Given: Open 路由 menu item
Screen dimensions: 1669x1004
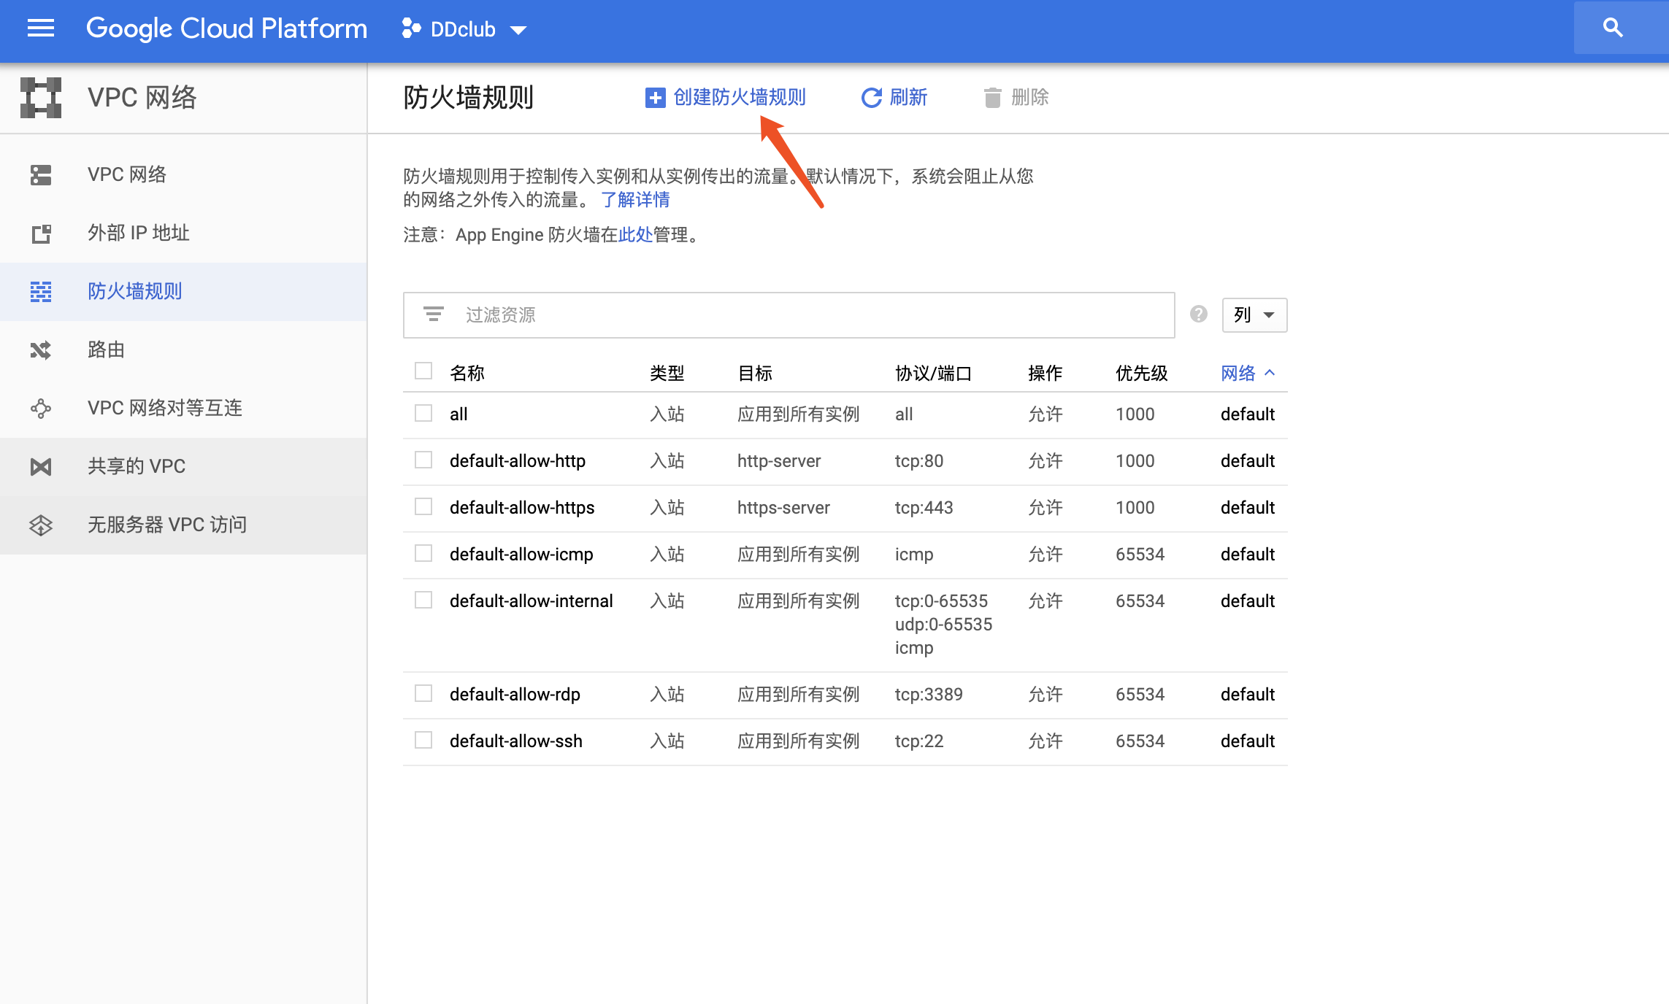Looking at the screenshot, I should pyautogui.click(x=183, y=350).
